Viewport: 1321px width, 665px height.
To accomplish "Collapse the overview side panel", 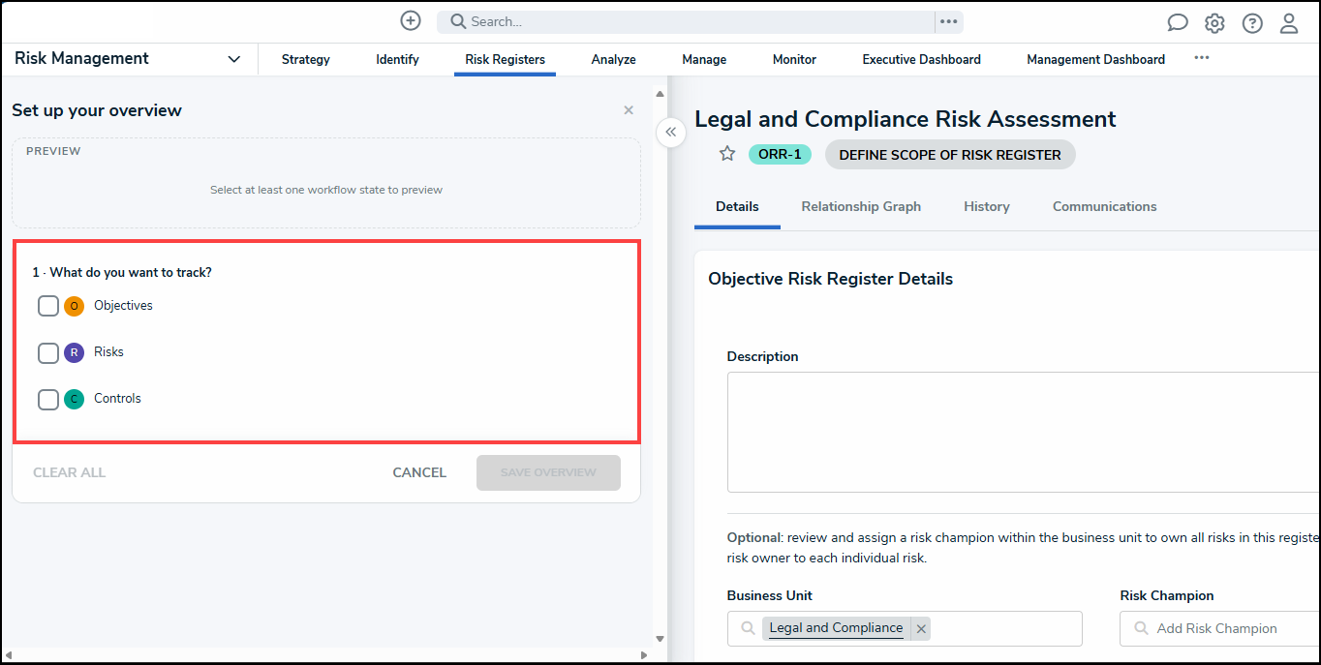I will coord(671,133).
